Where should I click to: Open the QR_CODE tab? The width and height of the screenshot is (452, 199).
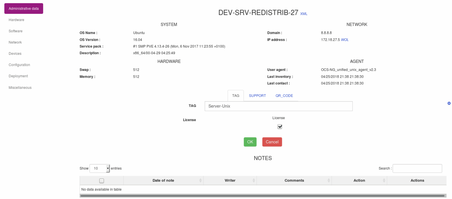coord(284,96)
